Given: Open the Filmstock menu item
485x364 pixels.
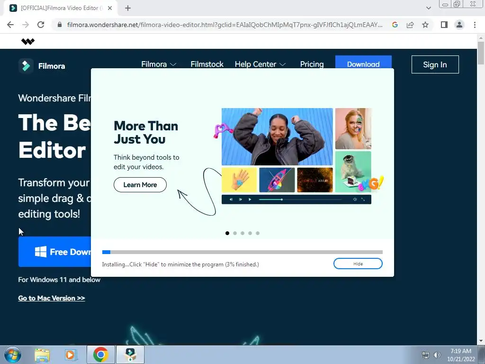Looking at the screenshot, I should (207, 64).
